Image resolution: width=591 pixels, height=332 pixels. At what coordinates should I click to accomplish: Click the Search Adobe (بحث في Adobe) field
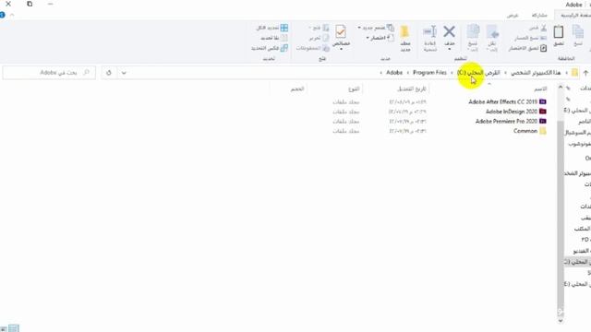(x=49, y=73)
